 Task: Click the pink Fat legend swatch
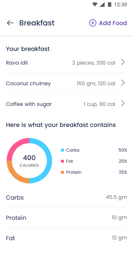pos(62,161)
